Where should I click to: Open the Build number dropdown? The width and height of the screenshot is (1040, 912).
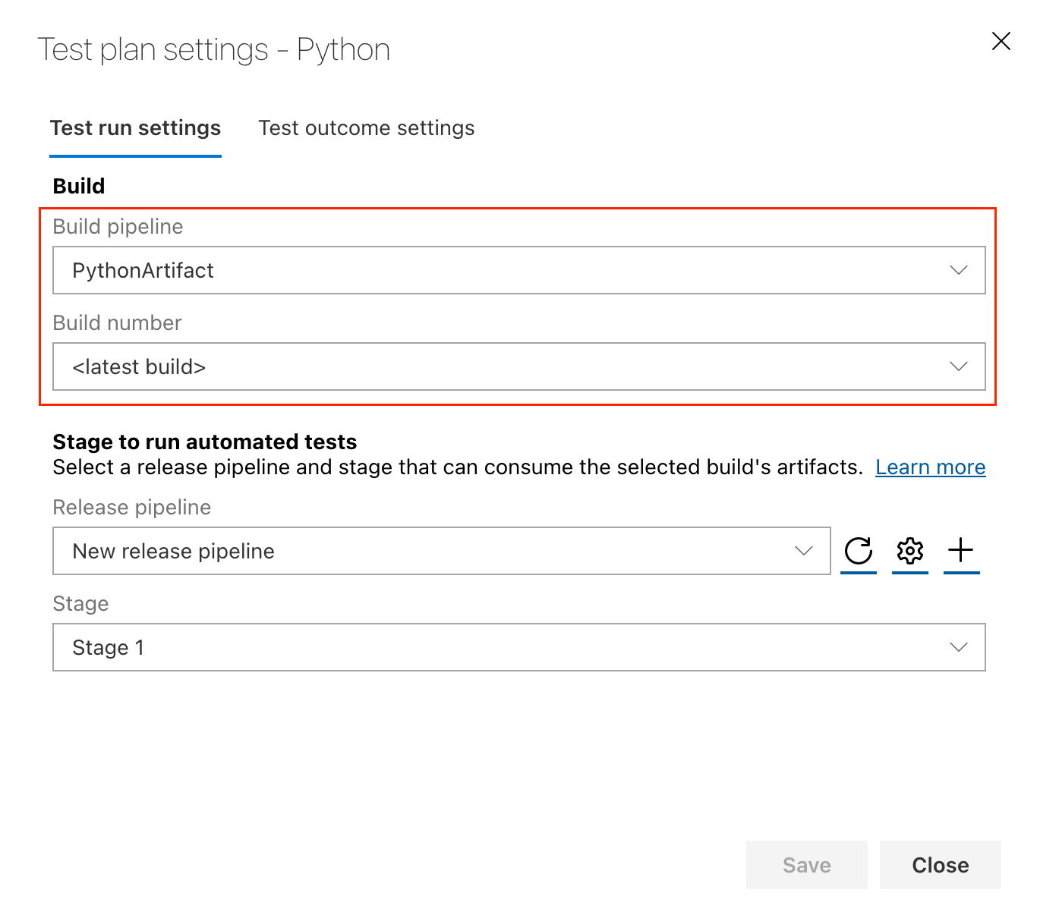coord(959,366)
